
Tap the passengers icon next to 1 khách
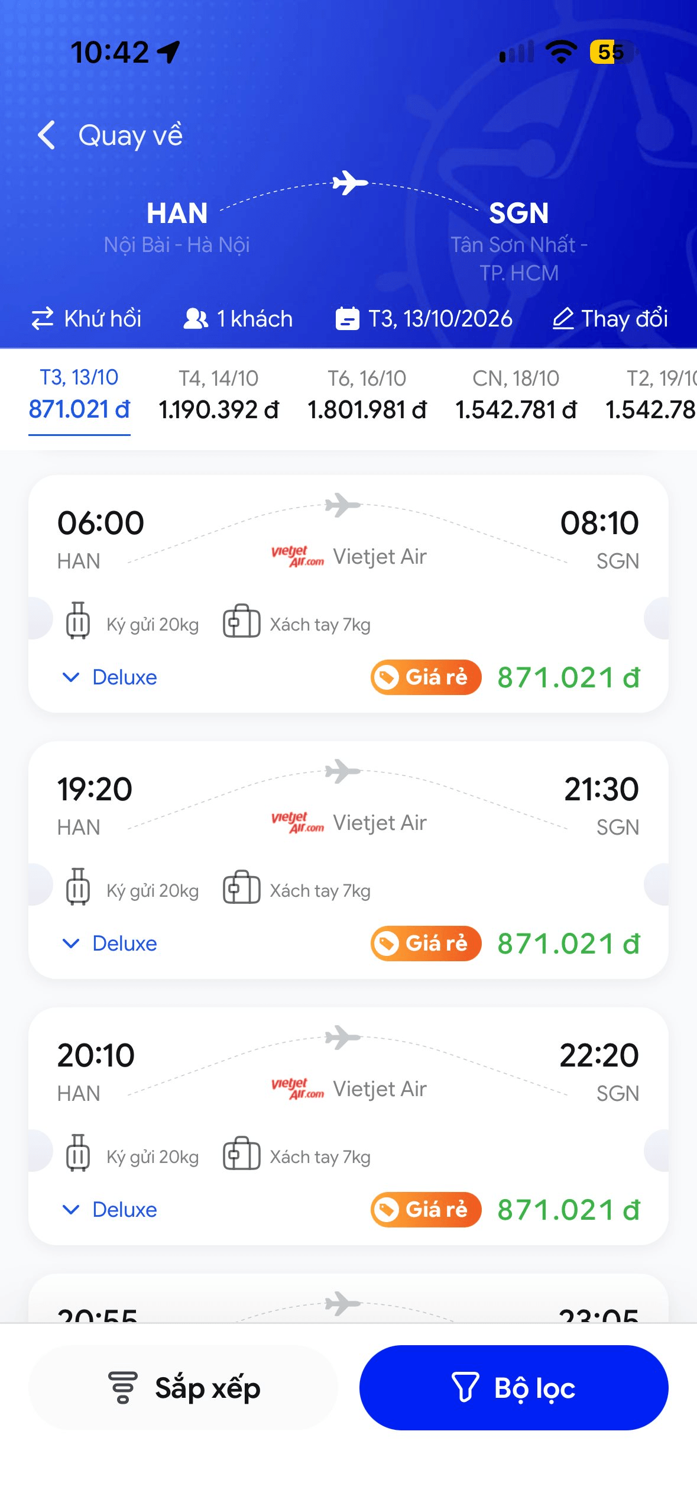pyautogui.click(x=196, y=318)
